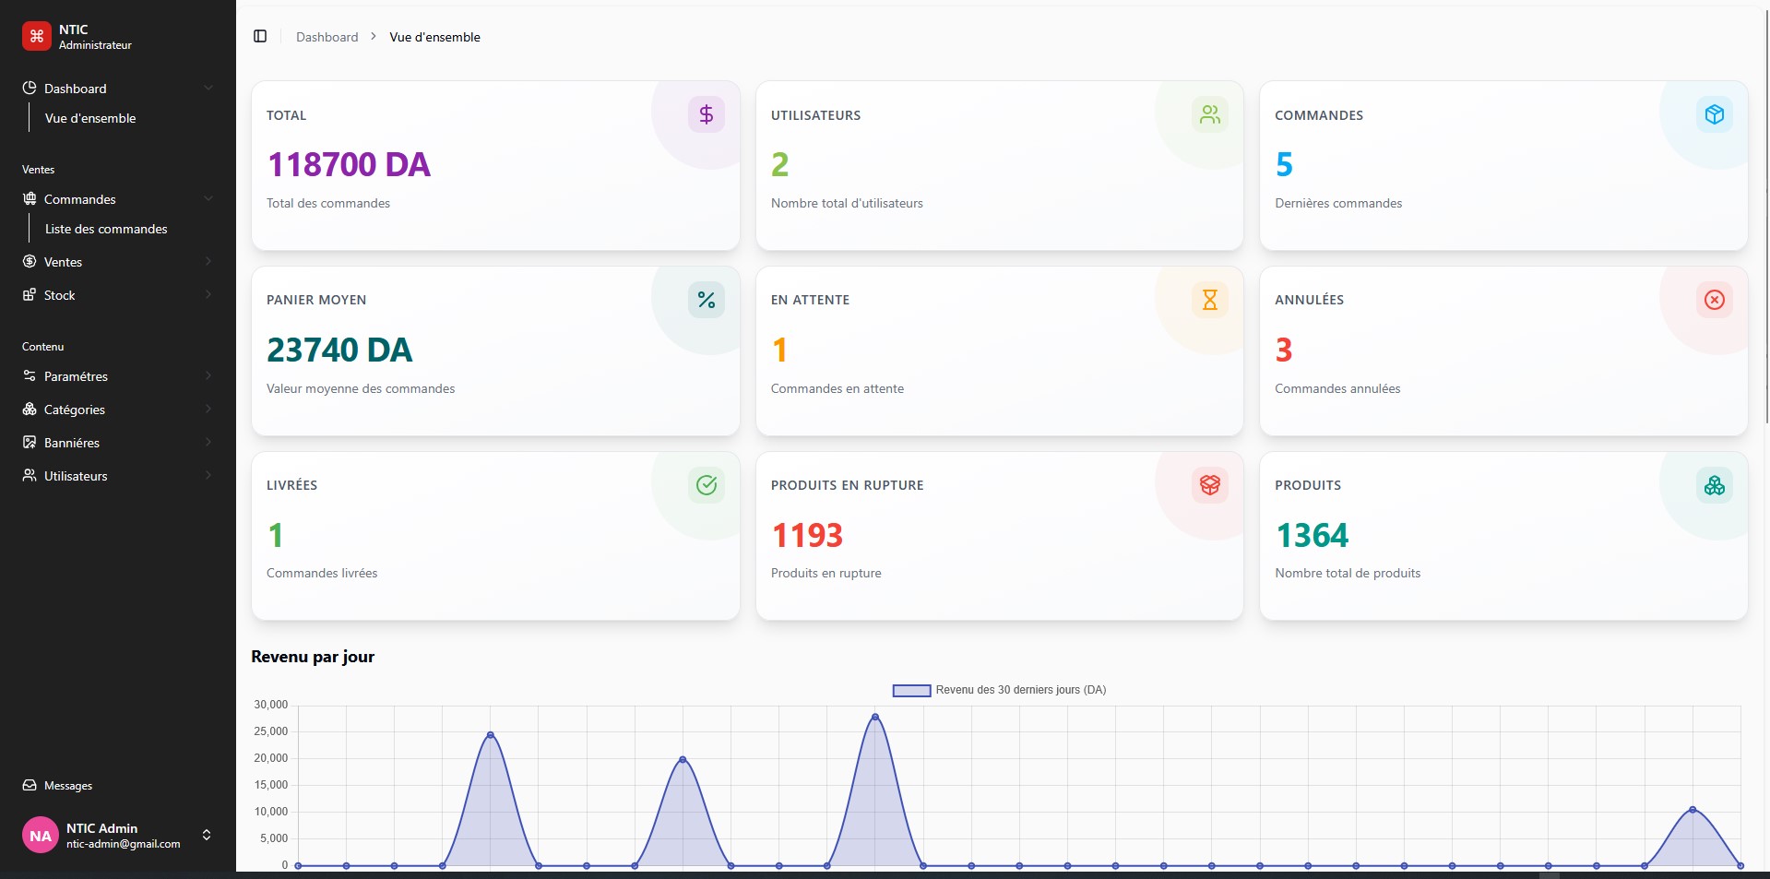The width and height of the screenshot is (1770, 879).
Task: Click the checkmark icon on Livrées card
Action: [x=707, y=485]
